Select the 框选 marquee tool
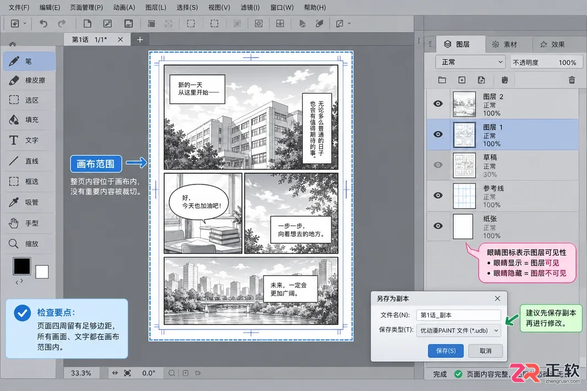Viewport: 587px width, 391px height. click(30, 182)
